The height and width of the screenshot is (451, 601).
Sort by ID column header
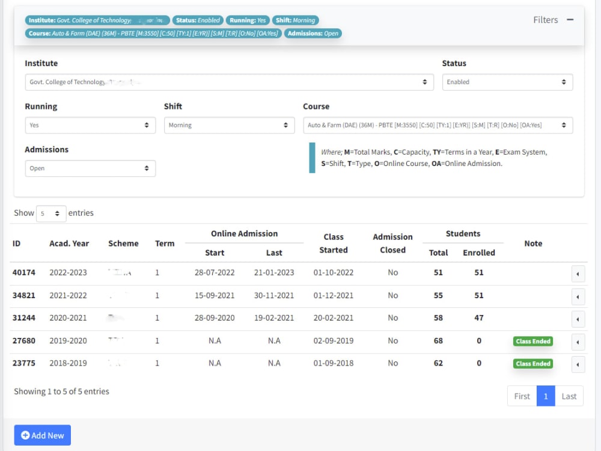(x=16, y=244)
